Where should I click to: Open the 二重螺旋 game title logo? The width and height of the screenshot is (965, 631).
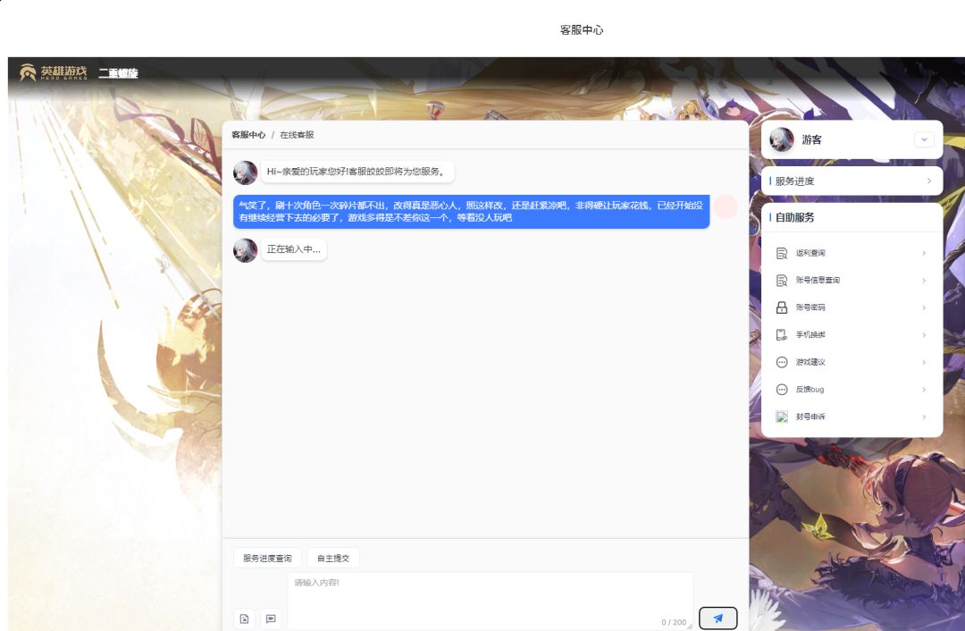coord(118,72)
